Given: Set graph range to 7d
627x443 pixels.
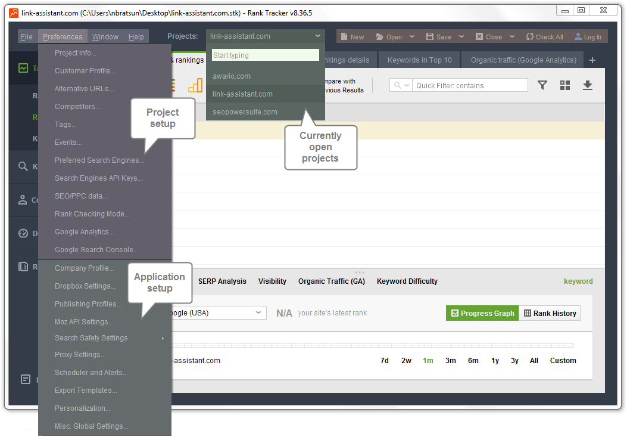Looking at the screenshot, I should click(x=384, y=361).
